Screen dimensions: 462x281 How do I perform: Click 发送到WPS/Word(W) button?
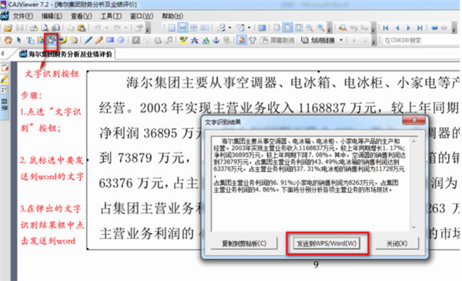[x=326, y=243]
